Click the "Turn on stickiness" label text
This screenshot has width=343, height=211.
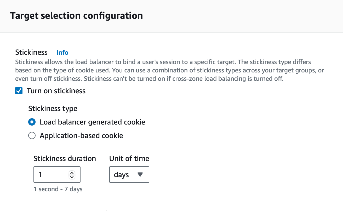click(56, 91)
